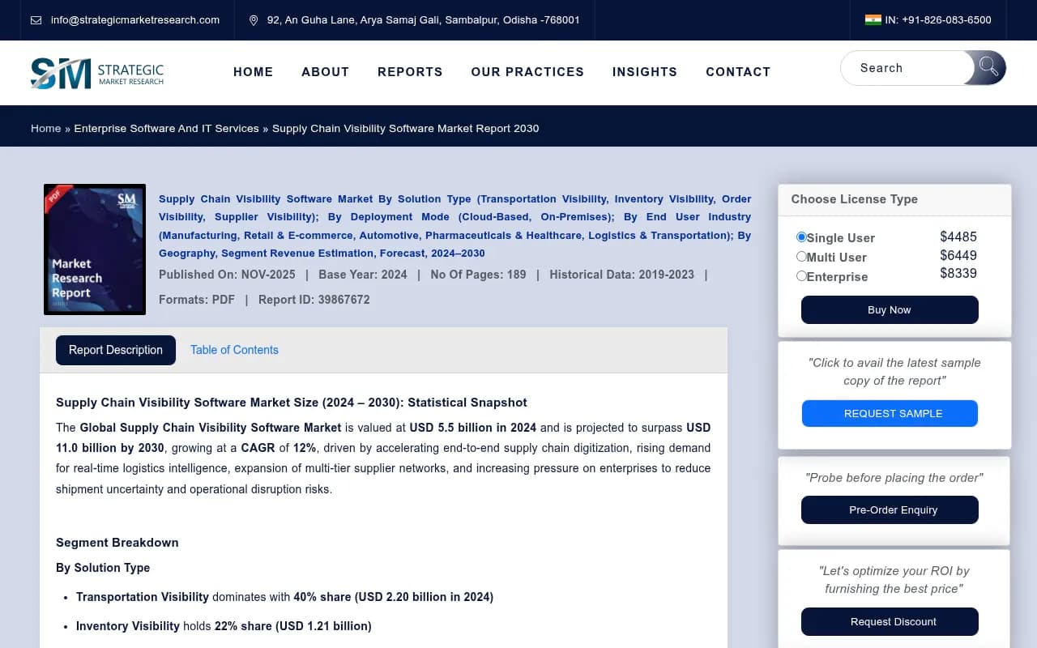Screen dimensions: 1037x648
Task: Click the Buy Now button
Action: [890, 310]
